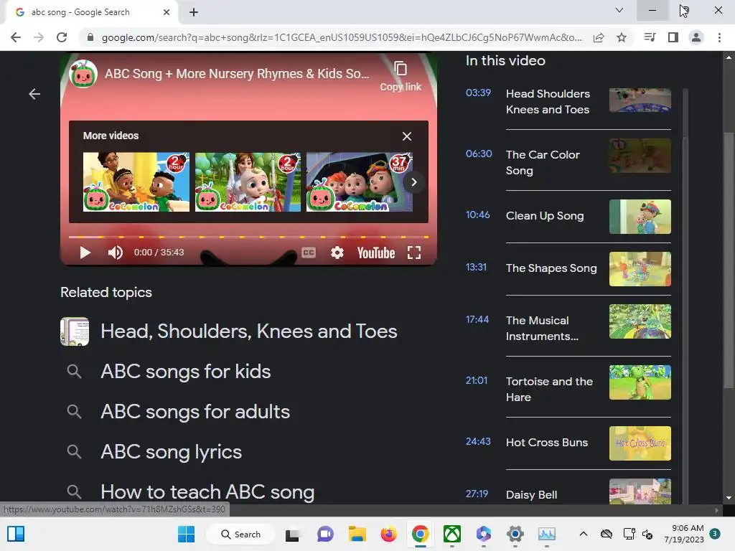Open 'Head, Shoulders, Knees and Toes' related topic
The width and height of the screenshot is (735, 551).
coord(248,331)
